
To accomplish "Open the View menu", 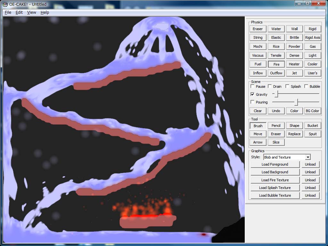I will click(32, 12).
